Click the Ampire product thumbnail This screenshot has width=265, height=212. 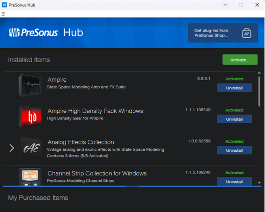coord(30,85)
